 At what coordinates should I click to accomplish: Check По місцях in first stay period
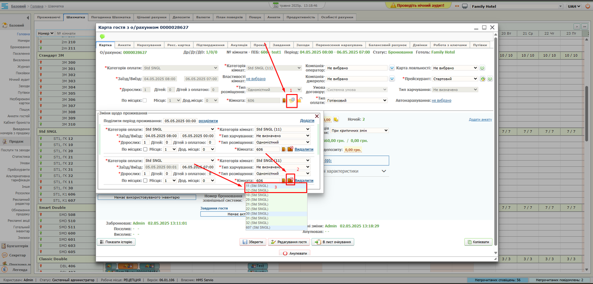[x=145, y=149]
